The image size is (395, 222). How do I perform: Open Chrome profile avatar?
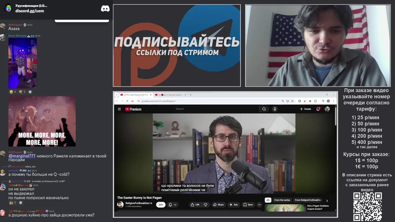pyautogui.click(x=328, y=101)
